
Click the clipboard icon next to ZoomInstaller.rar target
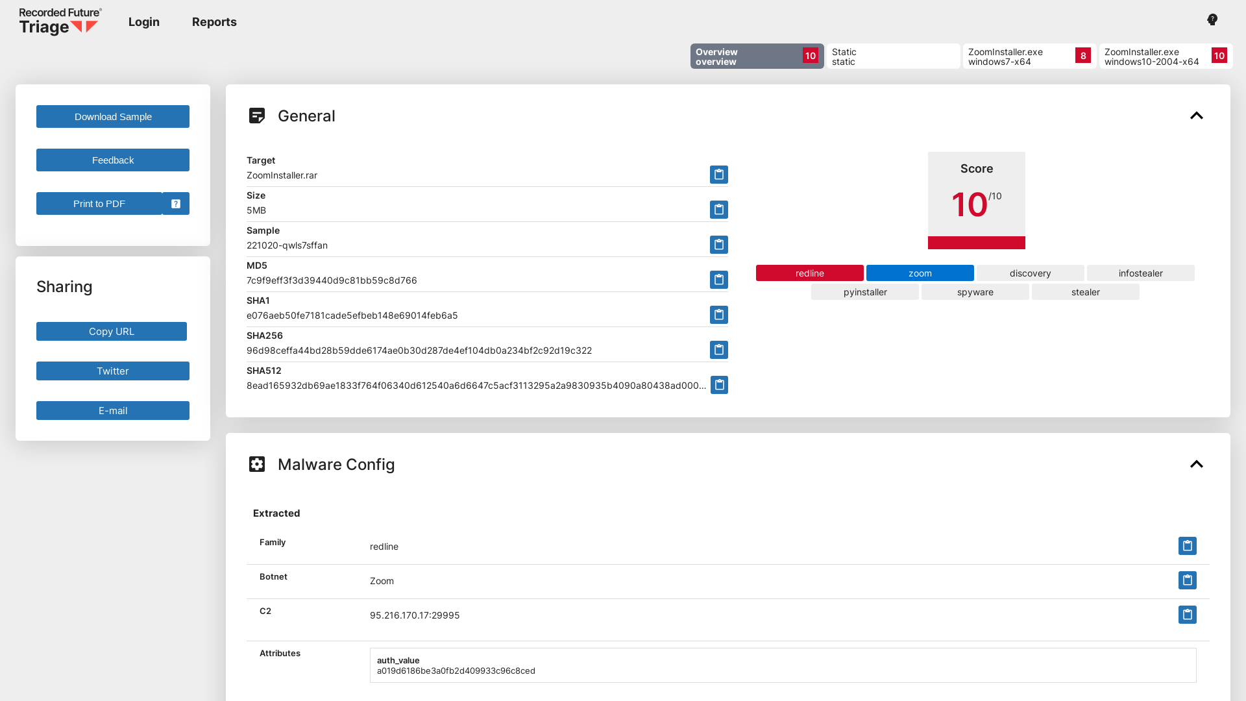point(718,175)
